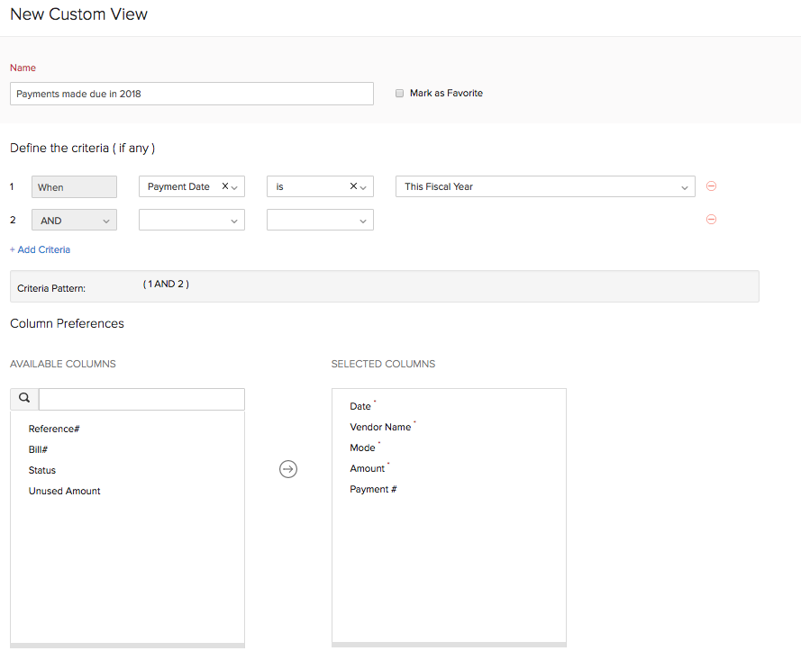Select Payment # in selected columns
The width and height of the screenshot is (801, 660).
click(373, 489)
